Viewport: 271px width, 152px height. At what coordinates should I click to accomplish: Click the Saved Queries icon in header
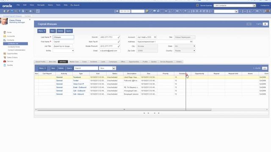pos(197,5)
